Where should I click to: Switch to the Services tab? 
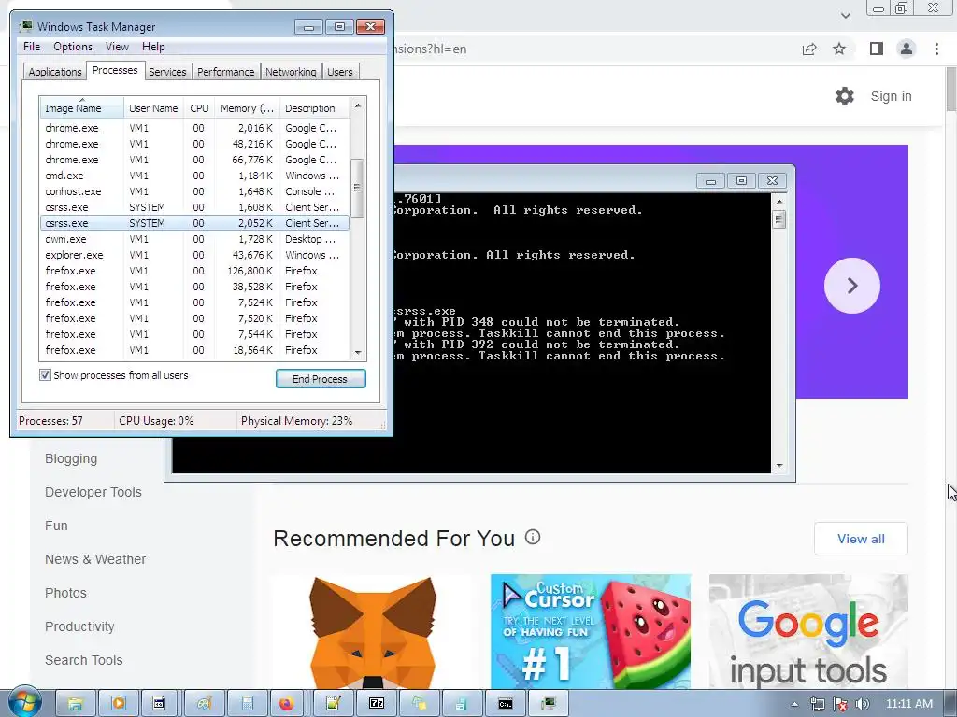(167, 72)
